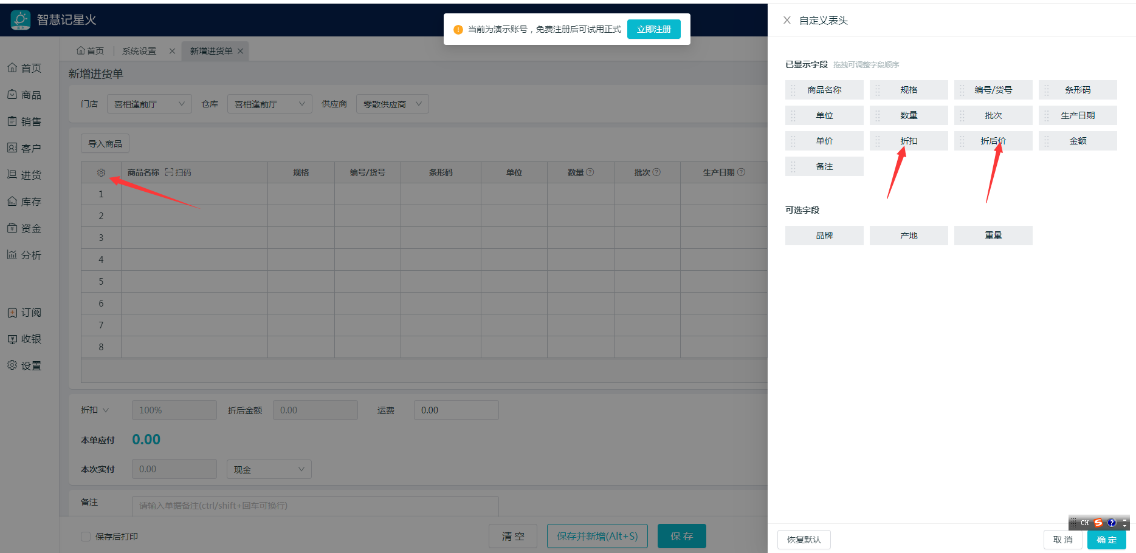Open the 现金 payment method dropdown
This screenshot has width=1136, height=553.
(x=269, y=470)
